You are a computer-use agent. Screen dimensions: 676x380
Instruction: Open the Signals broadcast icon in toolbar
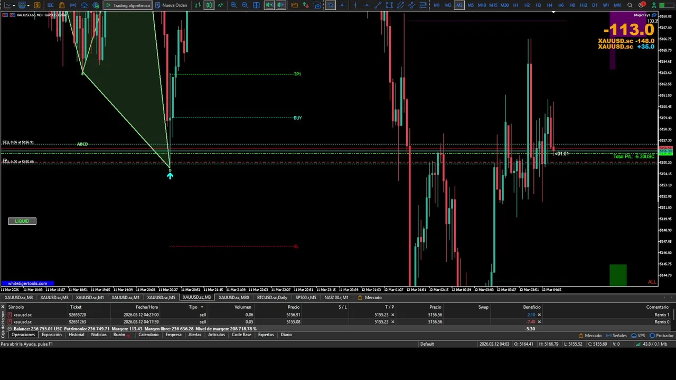[x=73, y=5]
